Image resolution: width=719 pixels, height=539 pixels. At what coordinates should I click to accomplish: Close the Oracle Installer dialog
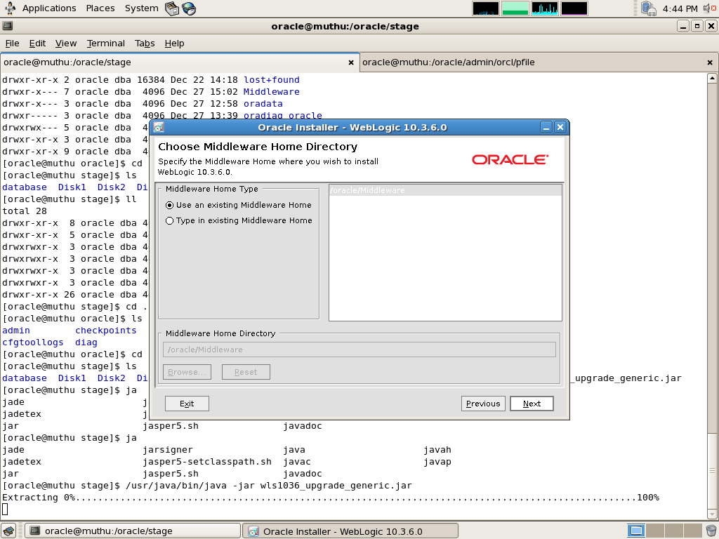[x=560, y=128]
